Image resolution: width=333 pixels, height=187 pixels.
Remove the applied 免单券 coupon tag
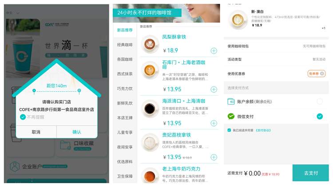point(322,74)
